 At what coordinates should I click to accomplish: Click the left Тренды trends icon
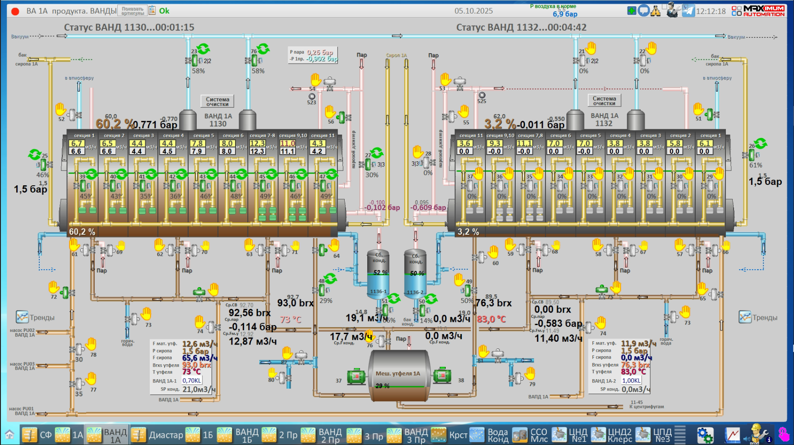[23, 317]
